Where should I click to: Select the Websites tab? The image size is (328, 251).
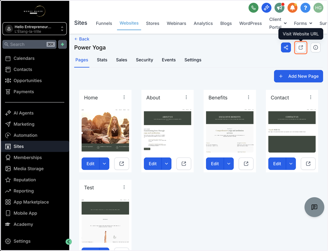129,23
